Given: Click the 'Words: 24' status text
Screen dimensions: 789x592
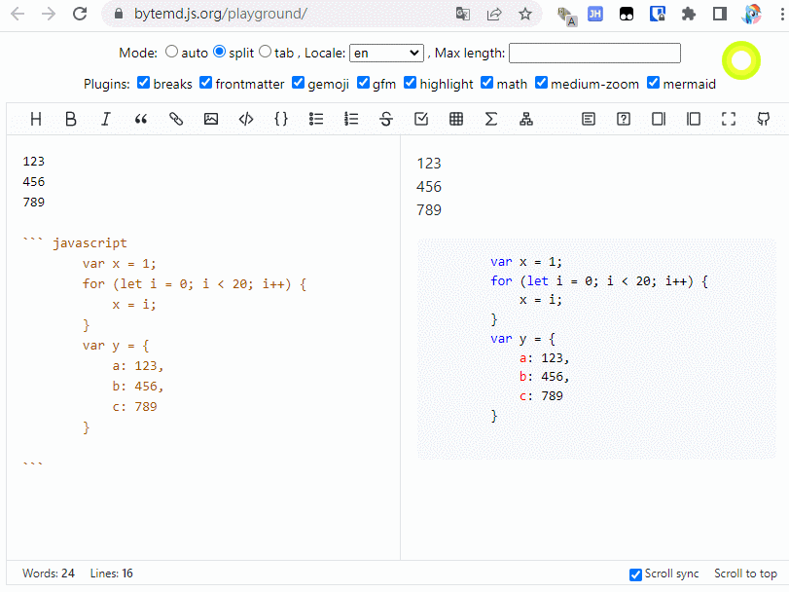Looking at the screenshot, I should click(49, 573).
